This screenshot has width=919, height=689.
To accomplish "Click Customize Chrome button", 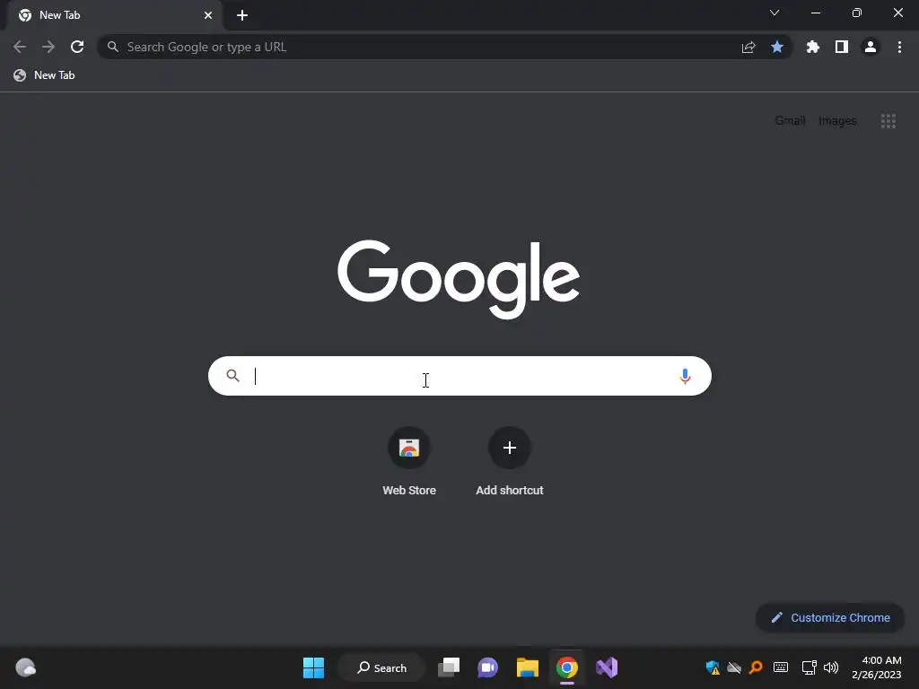I will click(x=830, y=617).
